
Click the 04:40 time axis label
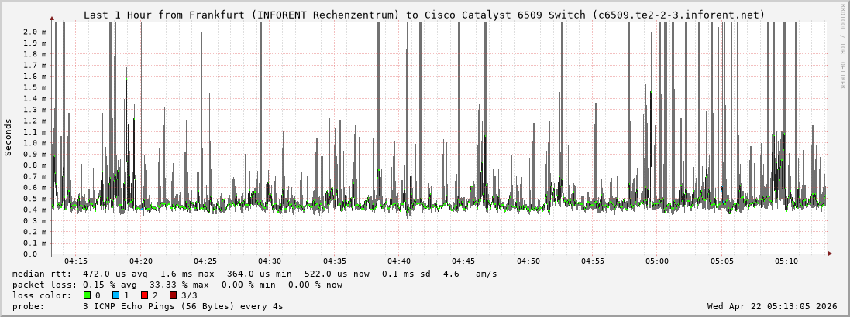point(398,261)
